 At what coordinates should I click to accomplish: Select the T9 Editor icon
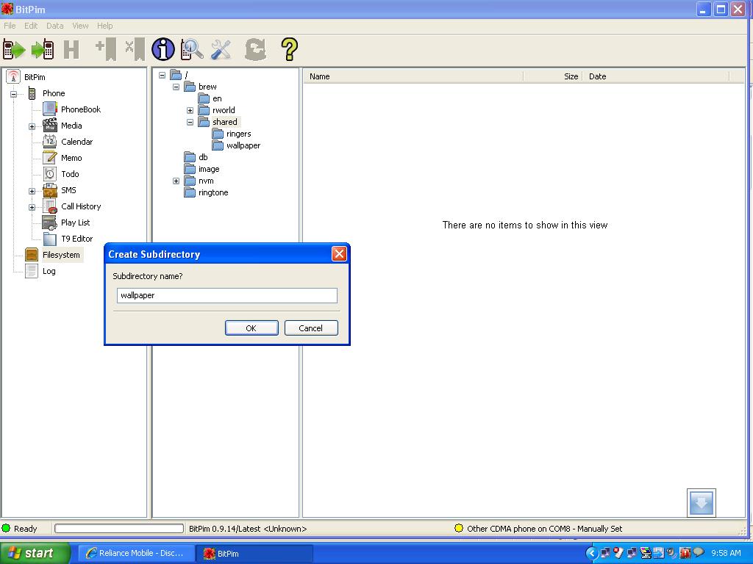50,239
